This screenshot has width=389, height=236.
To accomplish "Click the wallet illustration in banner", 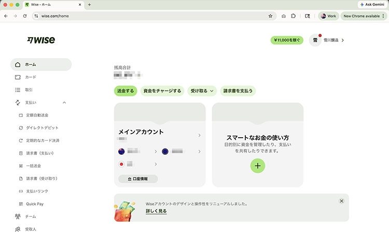I will 125,211.
